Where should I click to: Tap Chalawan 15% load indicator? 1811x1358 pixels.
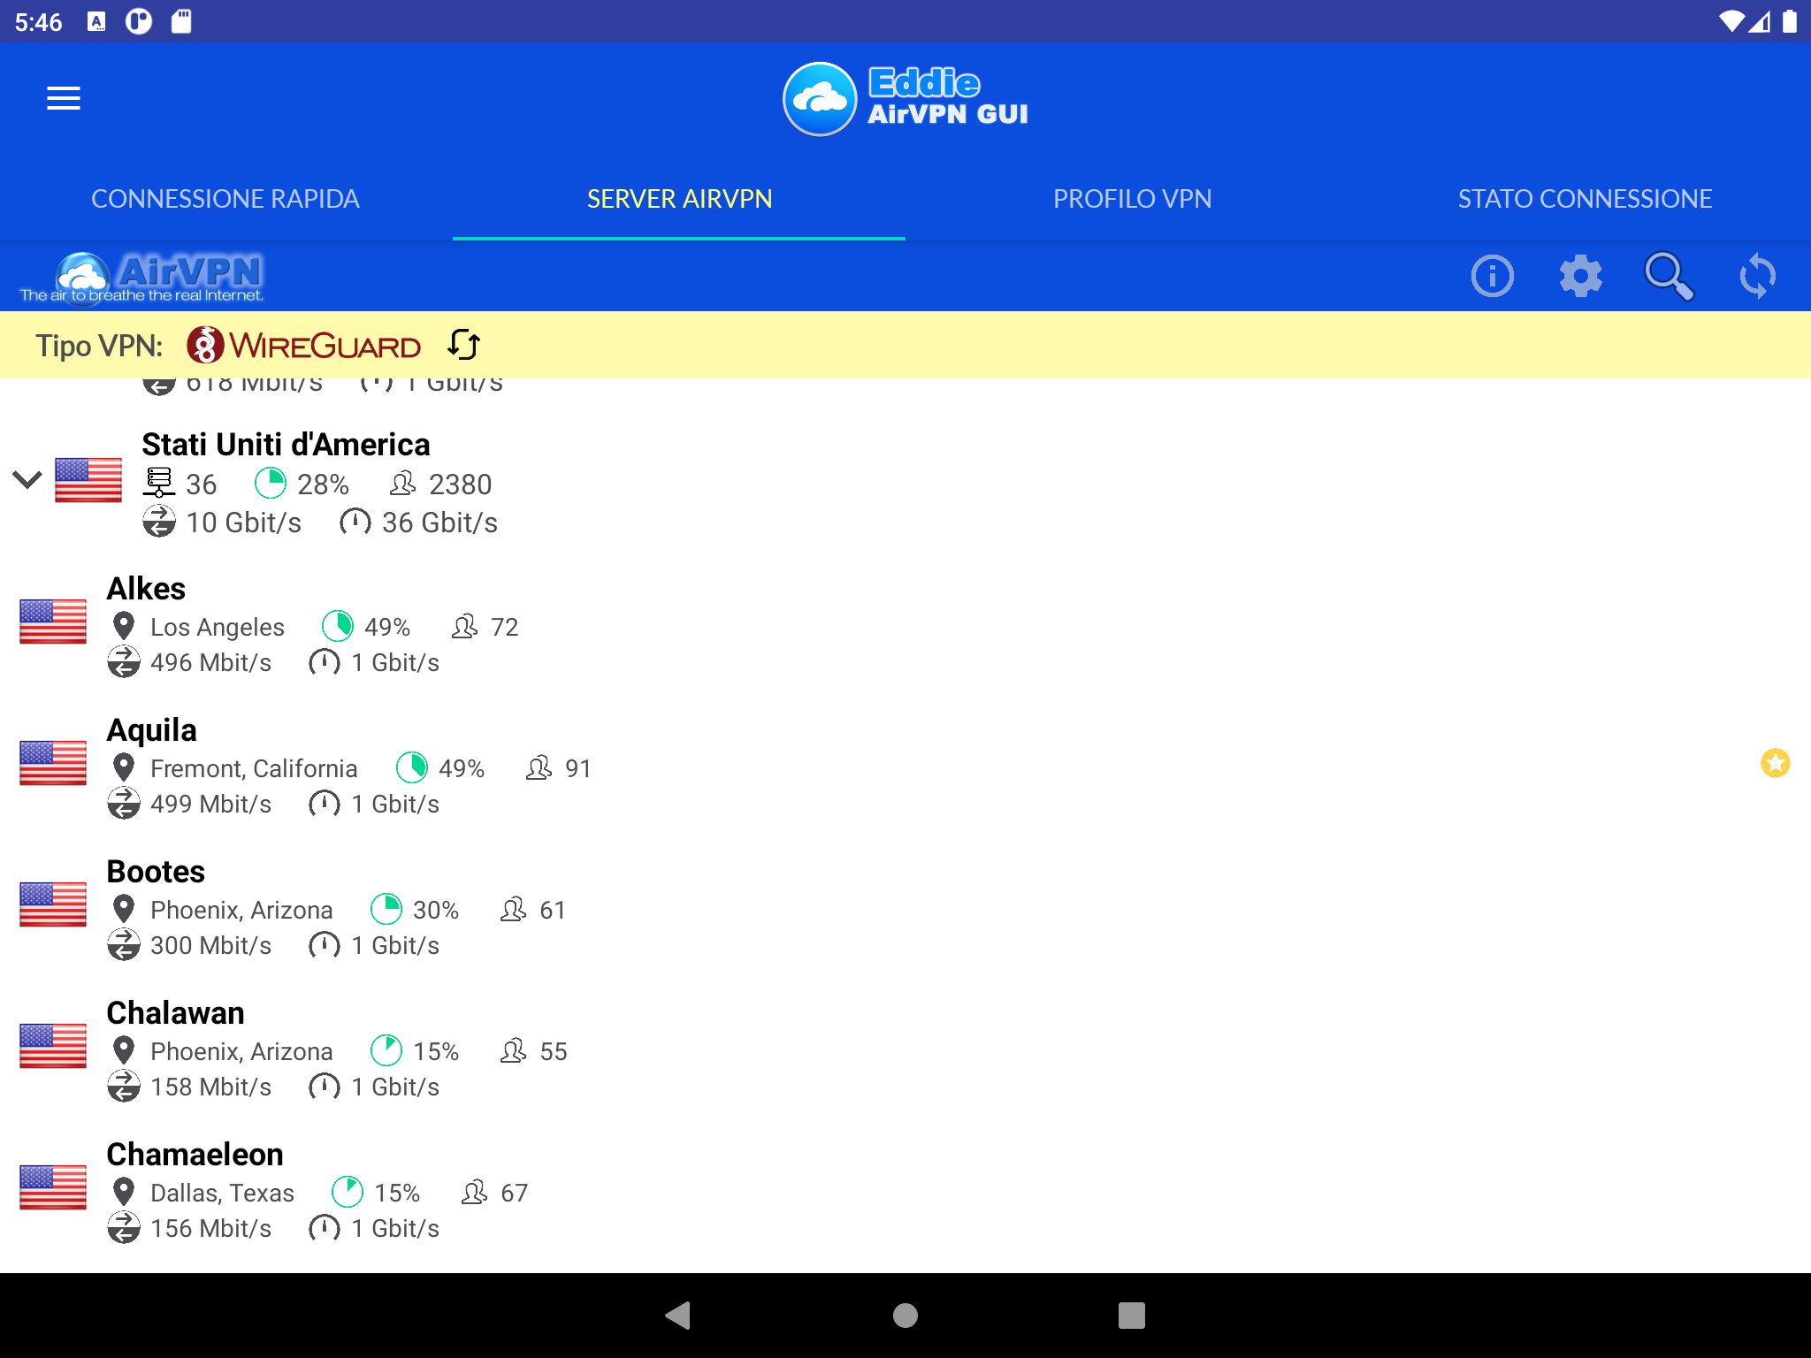[386, 1050]
